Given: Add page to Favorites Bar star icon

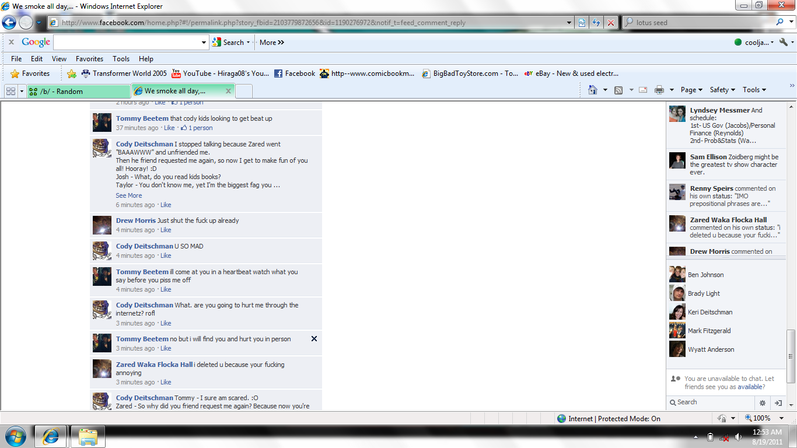Looking at the screenshot, I should [72, 73].
